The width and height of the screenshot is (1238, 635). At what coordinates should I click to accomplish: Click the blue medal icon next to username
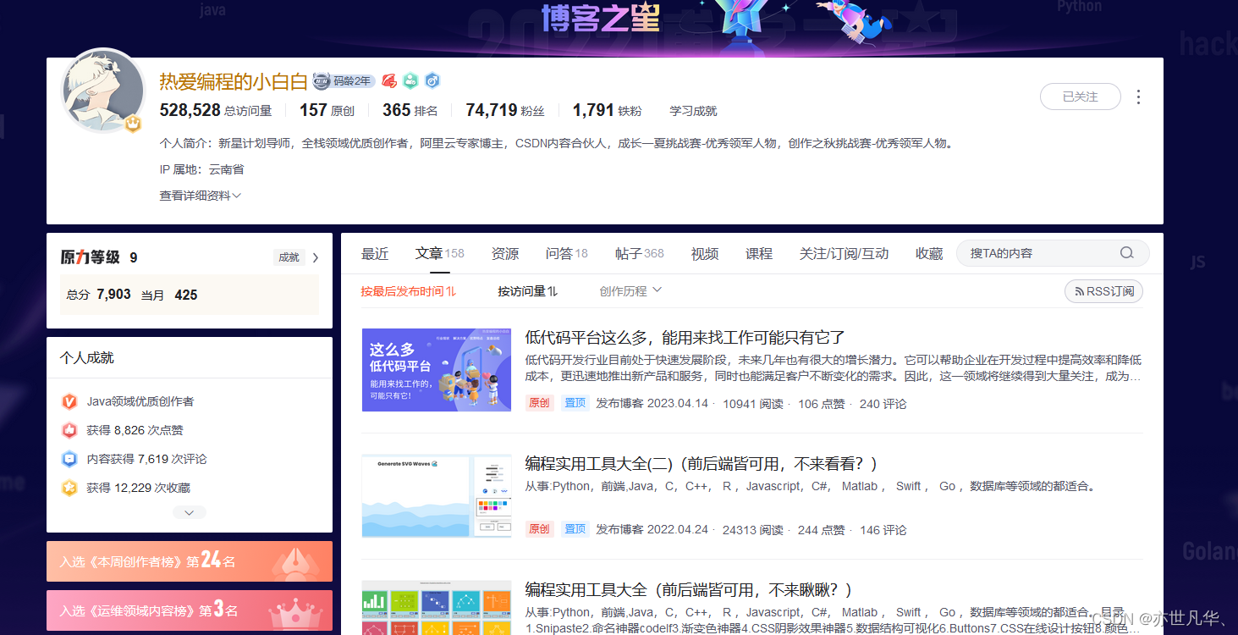coord(432,81)
